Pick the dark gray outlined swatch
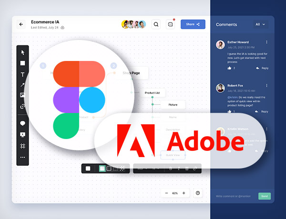 (x=109, y=169)
